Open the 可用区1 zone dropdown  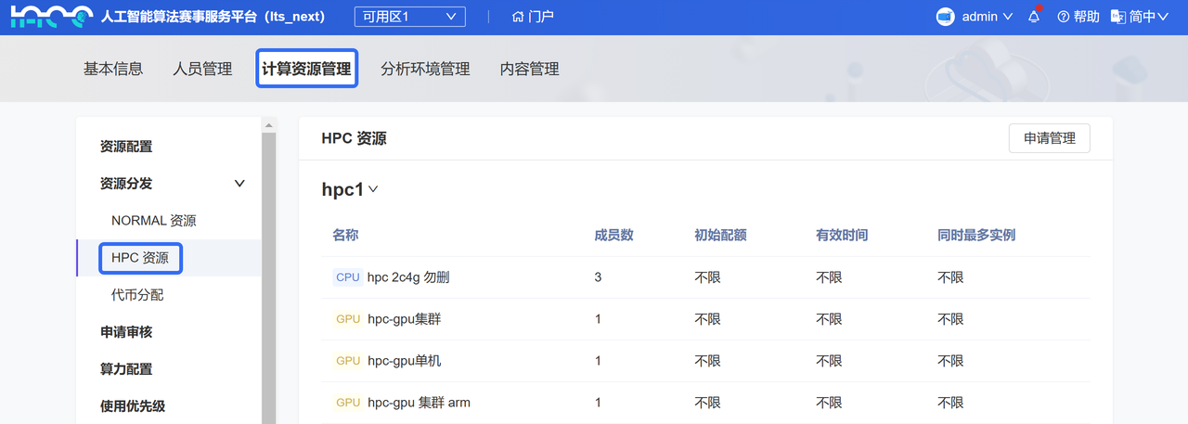click(x=409, y=17)
